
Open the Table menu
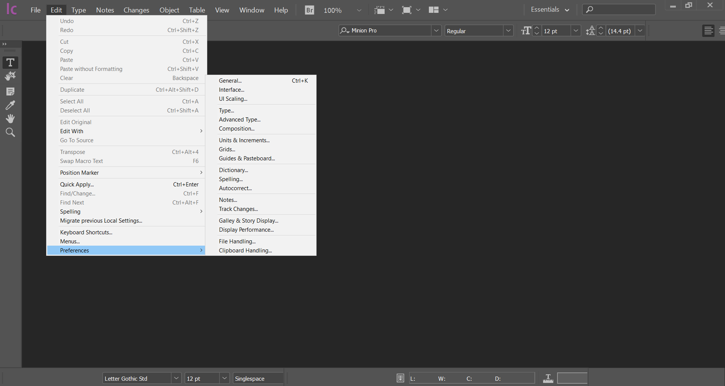click(197, 10)
